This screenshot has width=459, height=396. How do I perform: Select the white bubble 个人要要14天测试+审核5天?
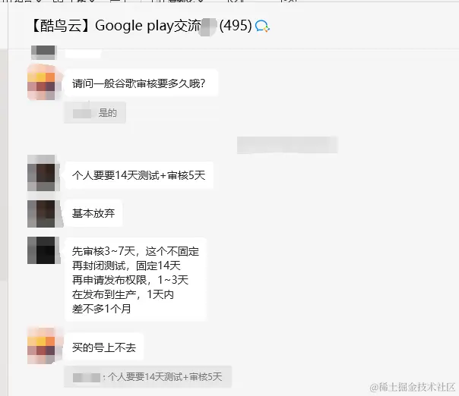point(139,175)
